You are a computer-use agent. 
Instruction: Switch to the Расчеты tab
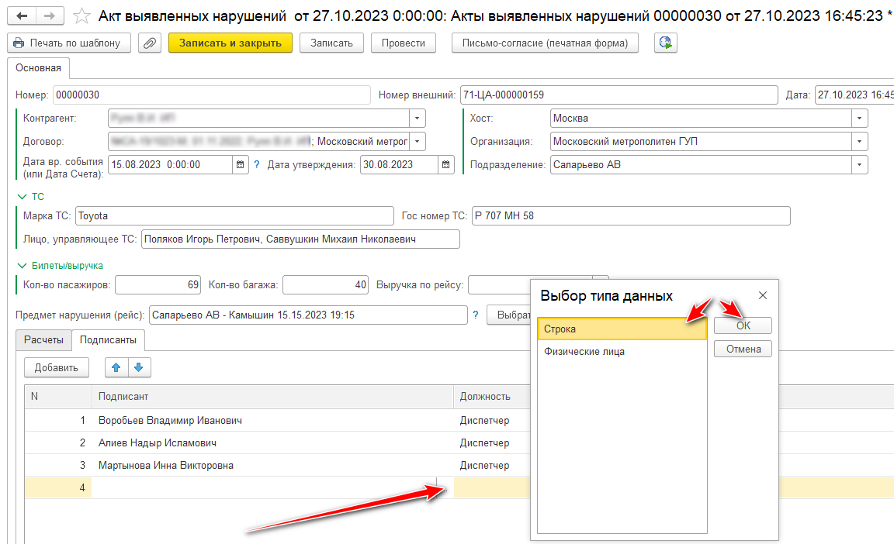(43, 339)
